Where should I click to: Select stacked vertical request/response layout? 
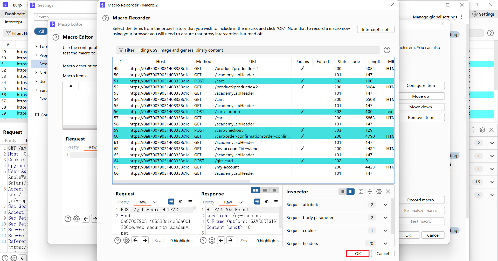[265, 190]
